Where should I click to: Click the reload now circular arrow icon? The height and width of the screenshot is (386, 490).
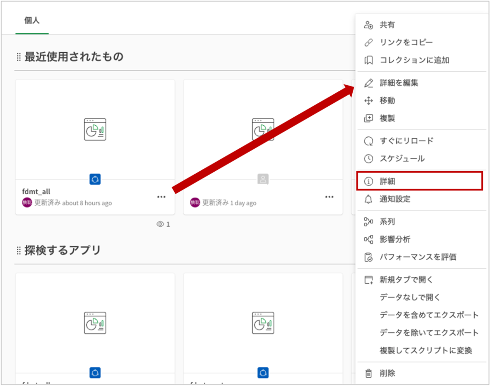pos(368,141)
